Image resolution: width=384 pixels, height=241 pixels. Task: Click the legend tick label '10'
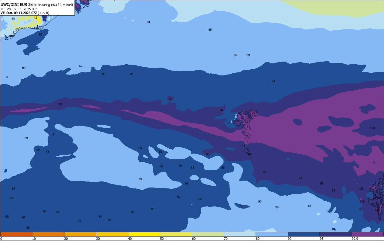34,239
